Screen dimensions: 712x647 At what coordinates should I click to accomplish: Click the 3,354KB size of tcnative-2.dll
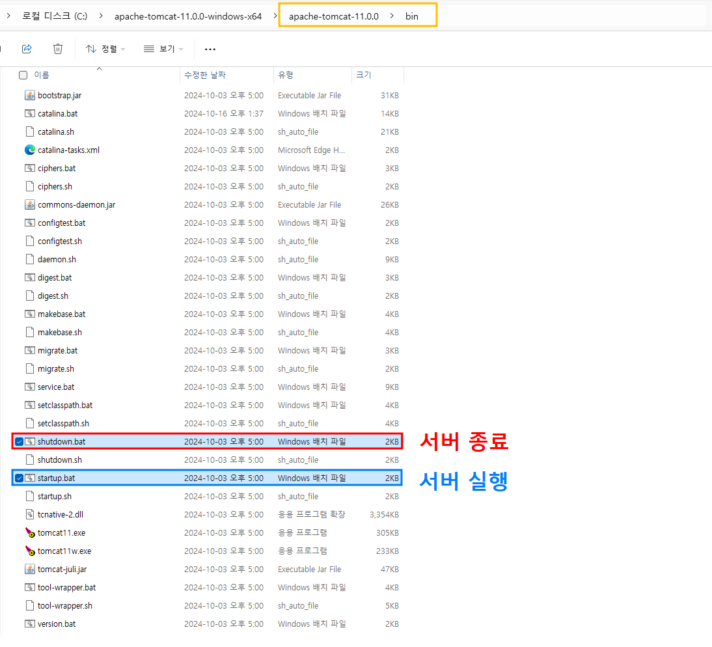pos(384,514)
